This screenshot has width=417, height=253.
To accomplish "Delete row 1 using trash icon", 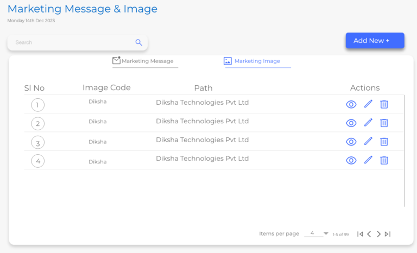I will [x=384, y=104].
